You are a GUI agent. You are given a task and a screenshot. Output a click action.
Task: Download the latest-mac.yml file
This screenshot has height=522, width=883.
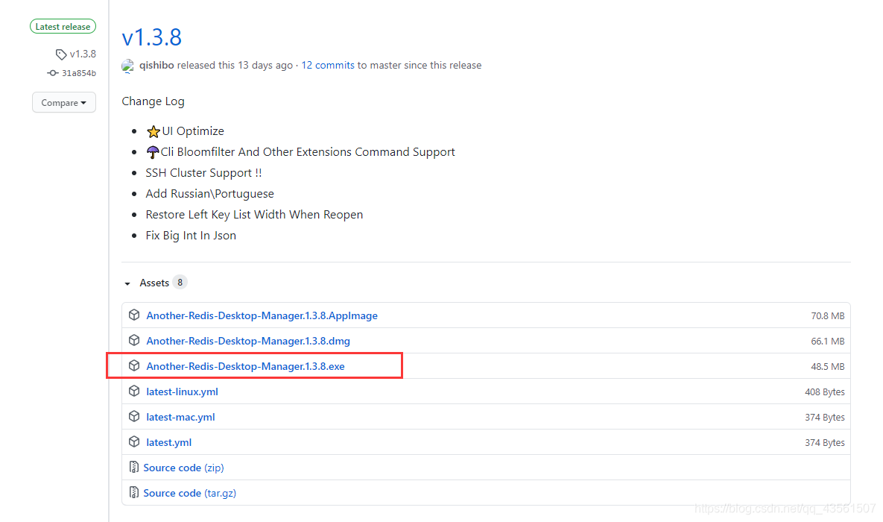180,417
